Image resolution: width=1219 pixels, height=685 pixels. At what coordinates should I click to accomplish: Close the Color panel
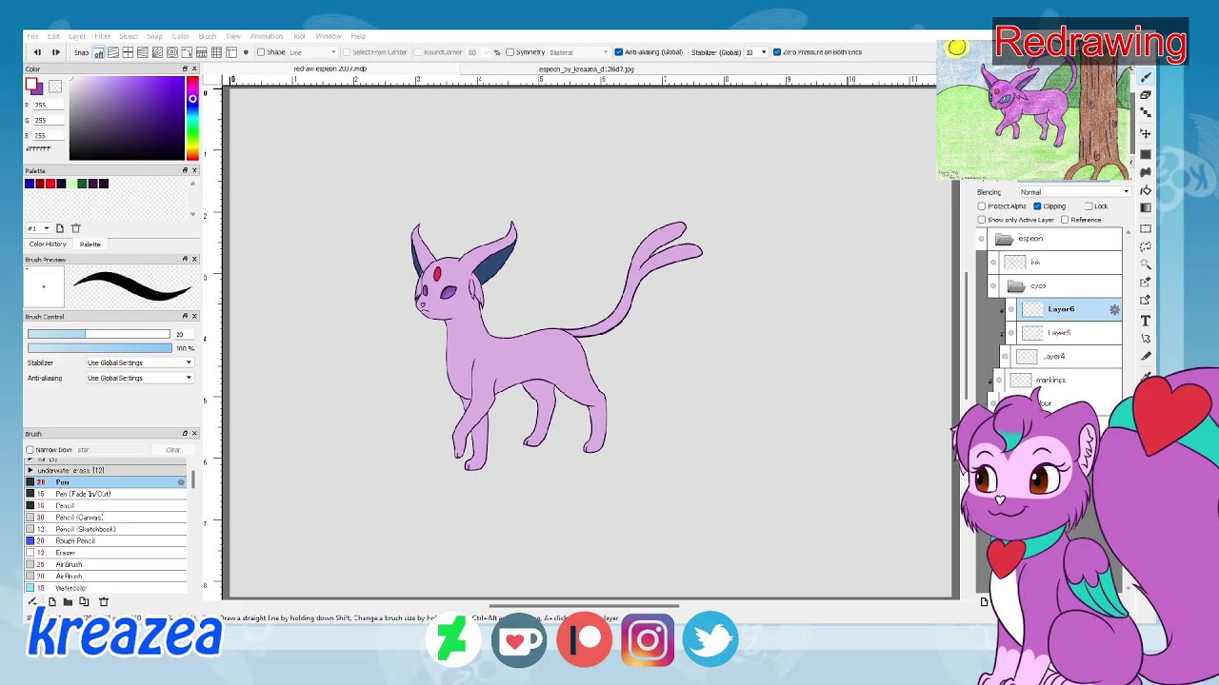tap(194, 68)
